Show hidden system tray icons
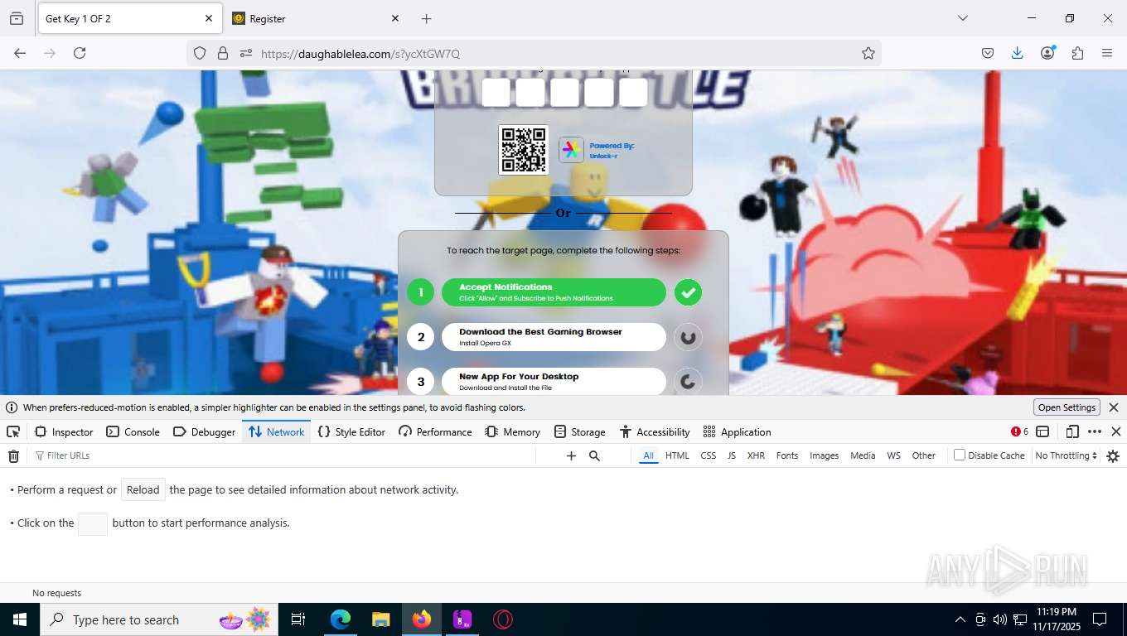 (960, 619)
